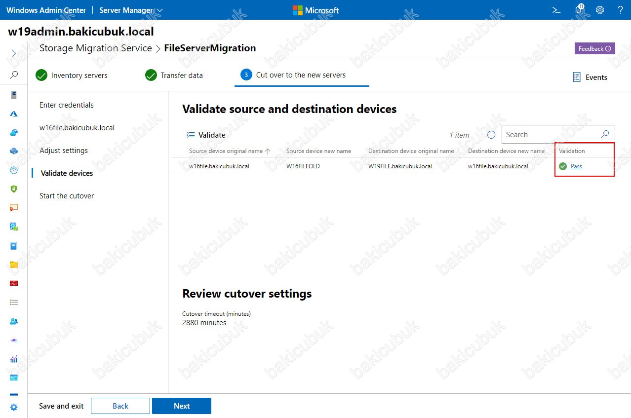Open the Certificates tool icon
Viewport: 631px width, 418px height.
coord(14,207)
